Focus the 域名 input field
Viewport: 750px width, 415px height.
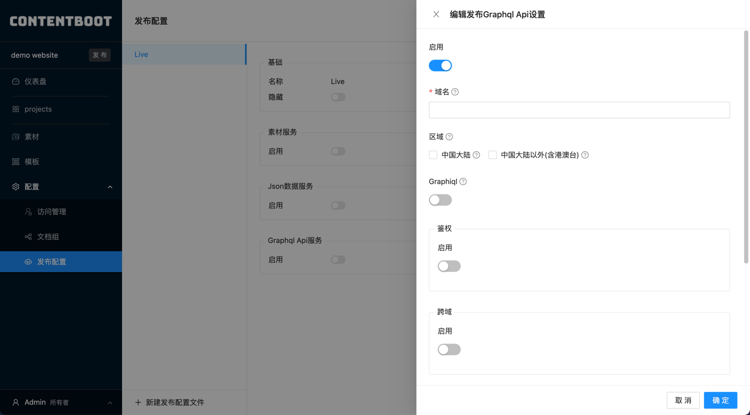pos(579,110)
